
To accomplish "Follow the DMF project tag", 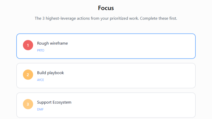I will 40,109.
